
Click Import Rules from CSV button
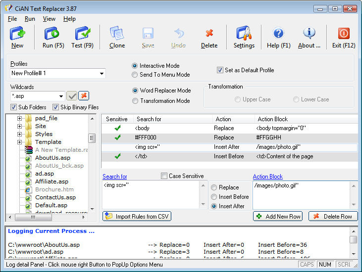coord(137,217)
